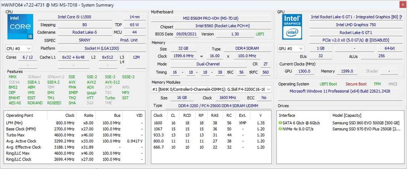The width and height of the screenshot is (407, 169).
Task: Click the L2 cache 6x512 value
Action: point(108,57)
